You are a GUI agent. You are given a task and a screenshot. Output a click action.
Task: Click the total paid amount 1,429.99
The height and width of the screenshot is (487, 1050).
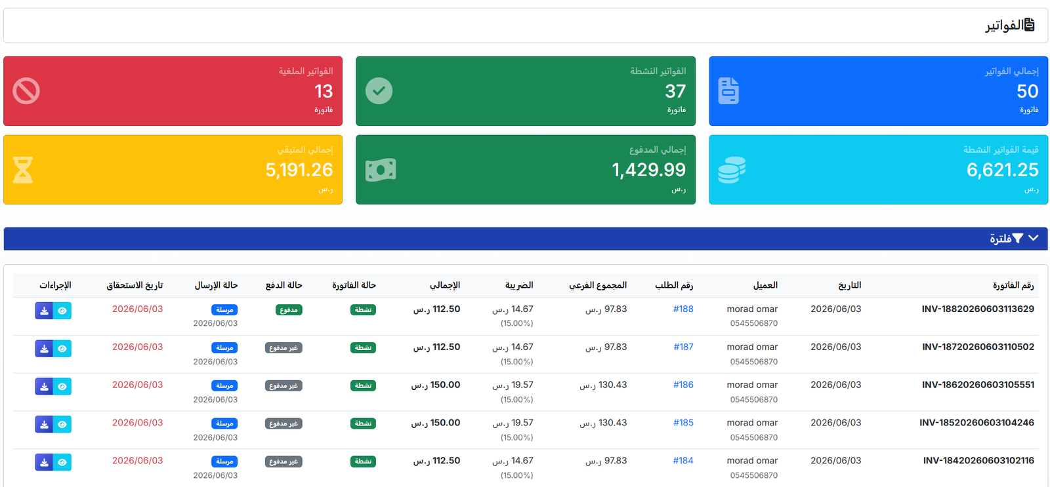click(648, 170)
